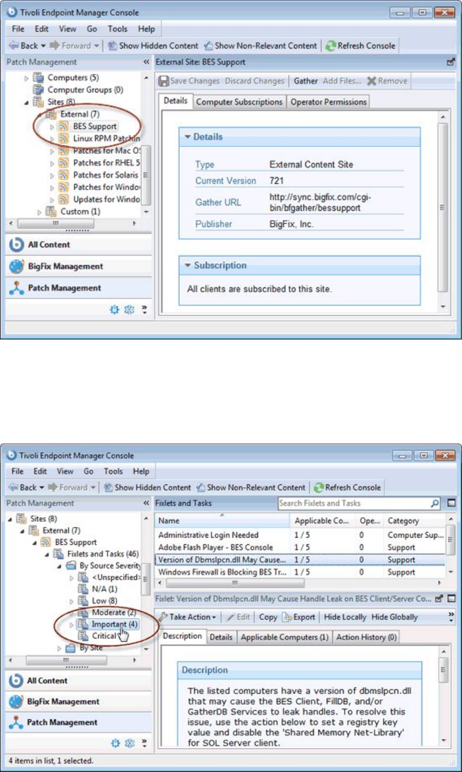Click second gear icon under upper domain list
Viewport: 462px width, 772px height.
[128, 310]
